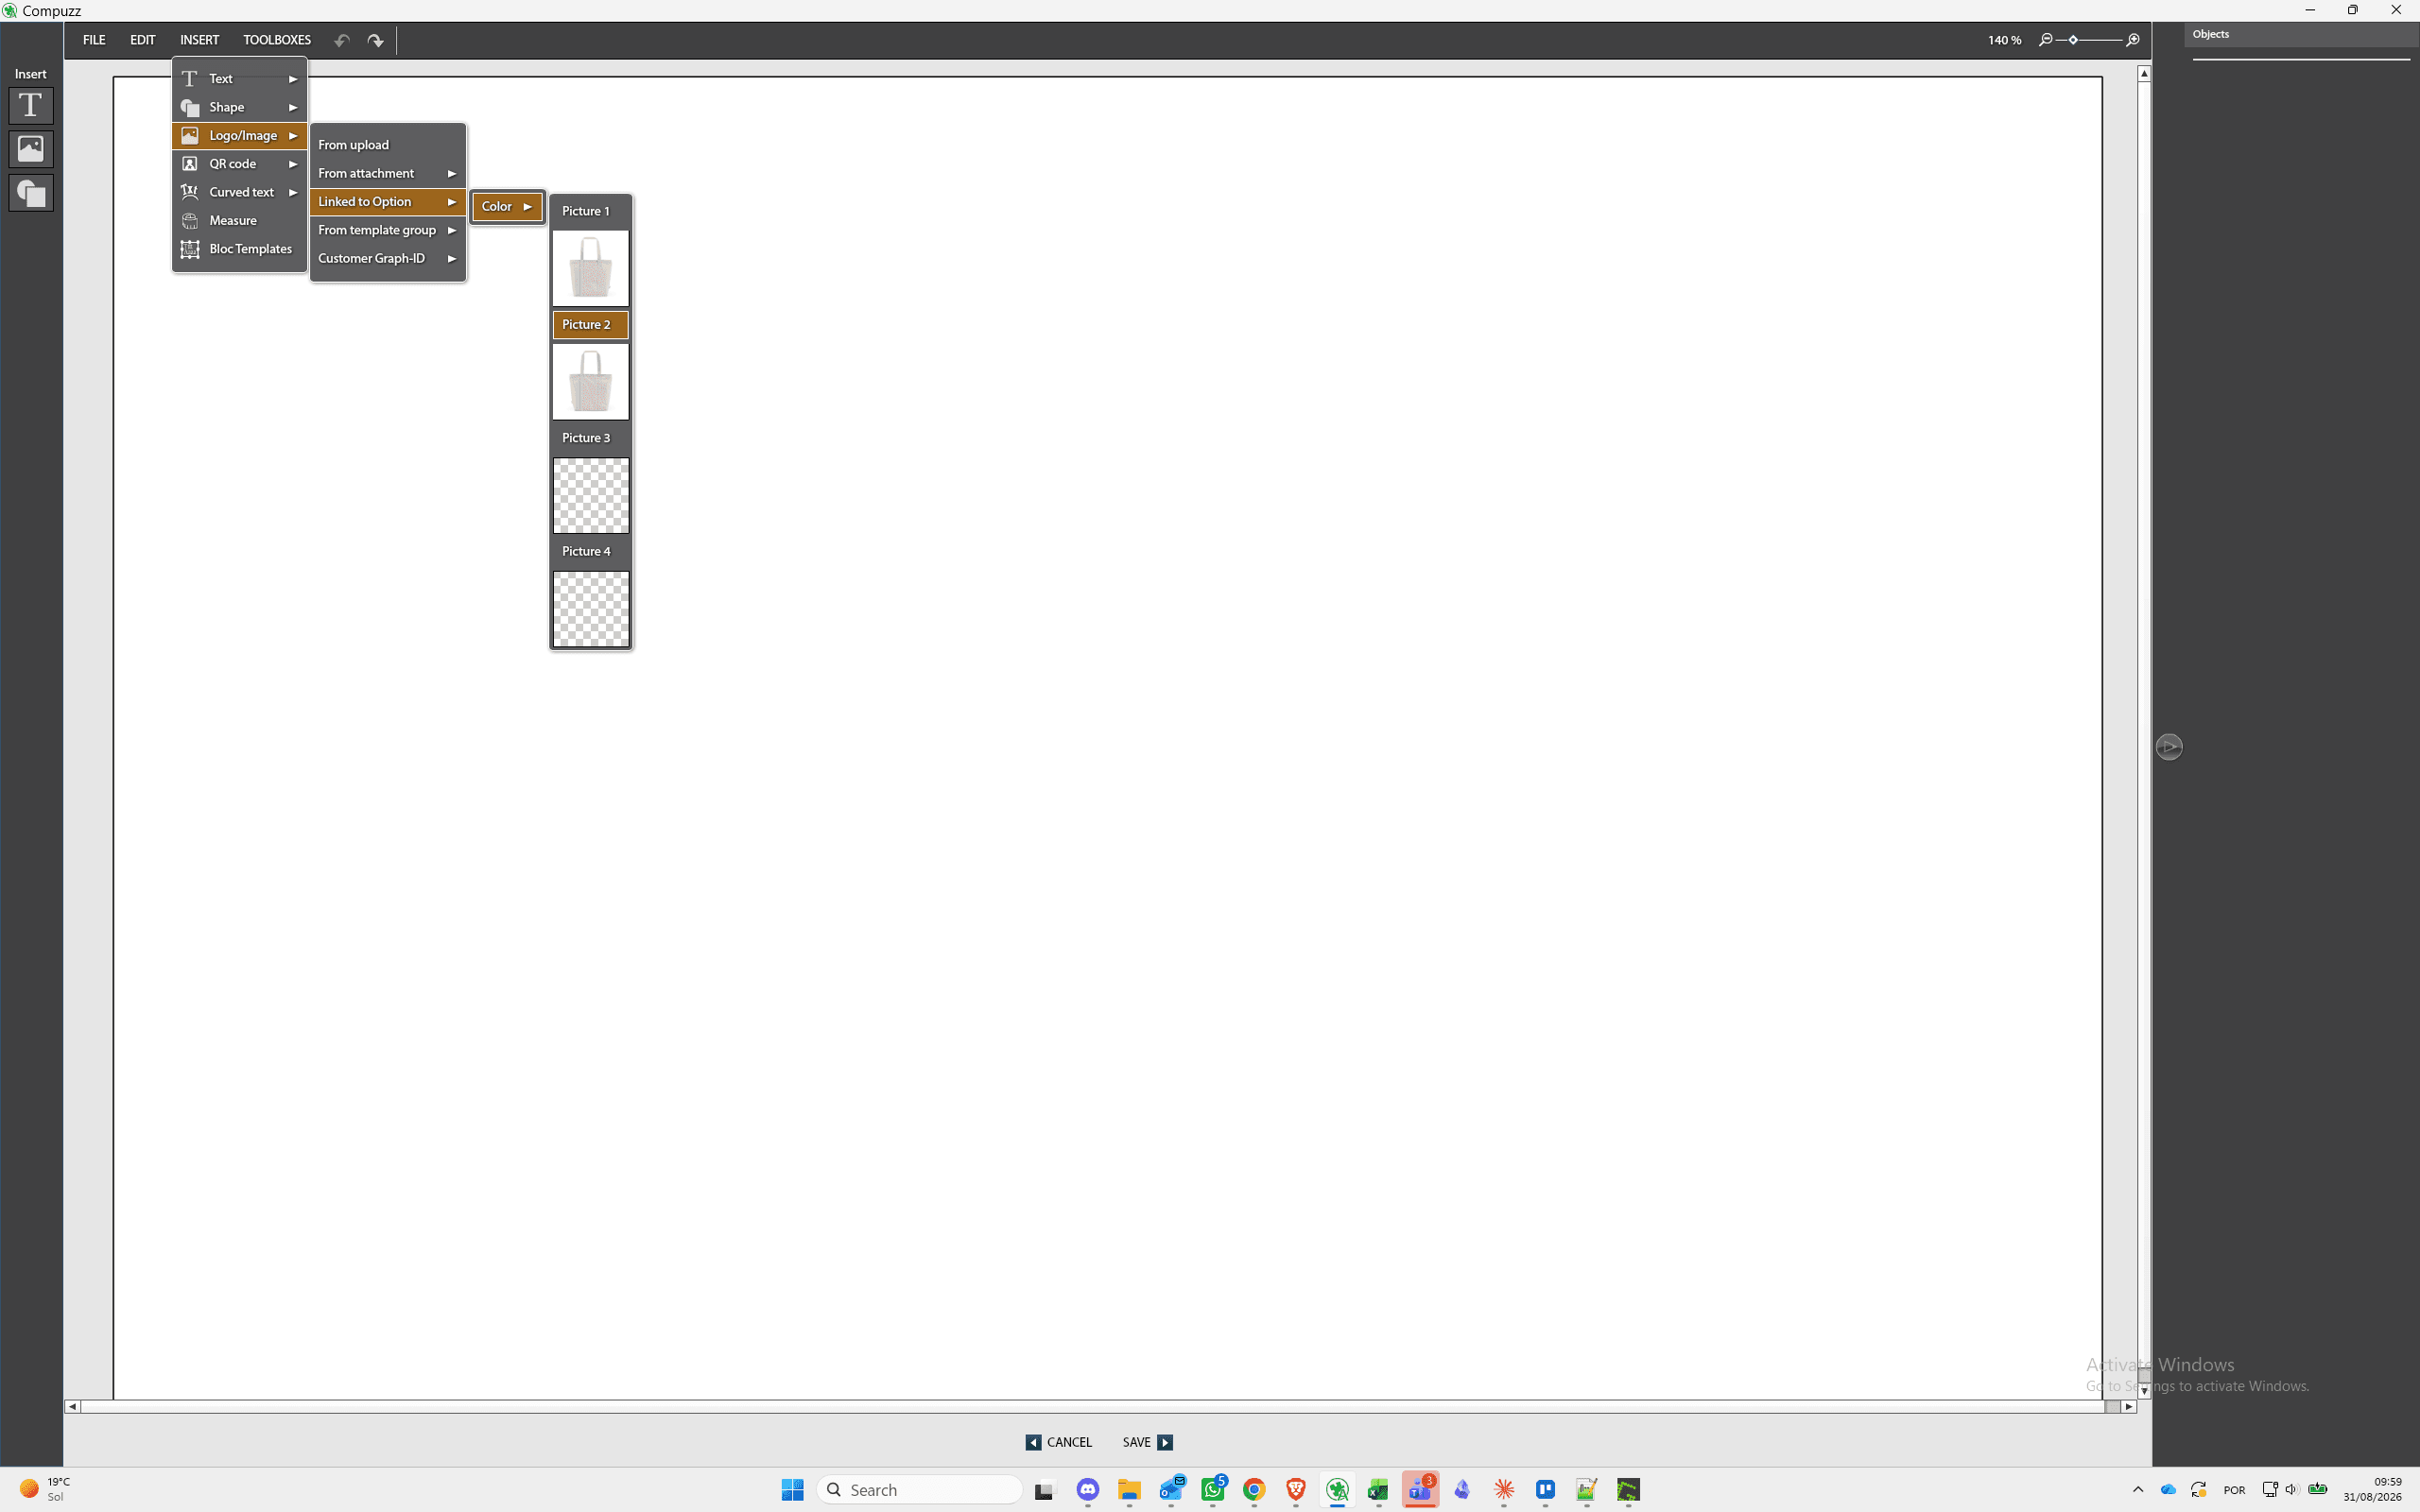Select the Picture 2 bag thumbnail
Image resolution: width=2420 pixels, height=1512 pixels.
point(590,382)
